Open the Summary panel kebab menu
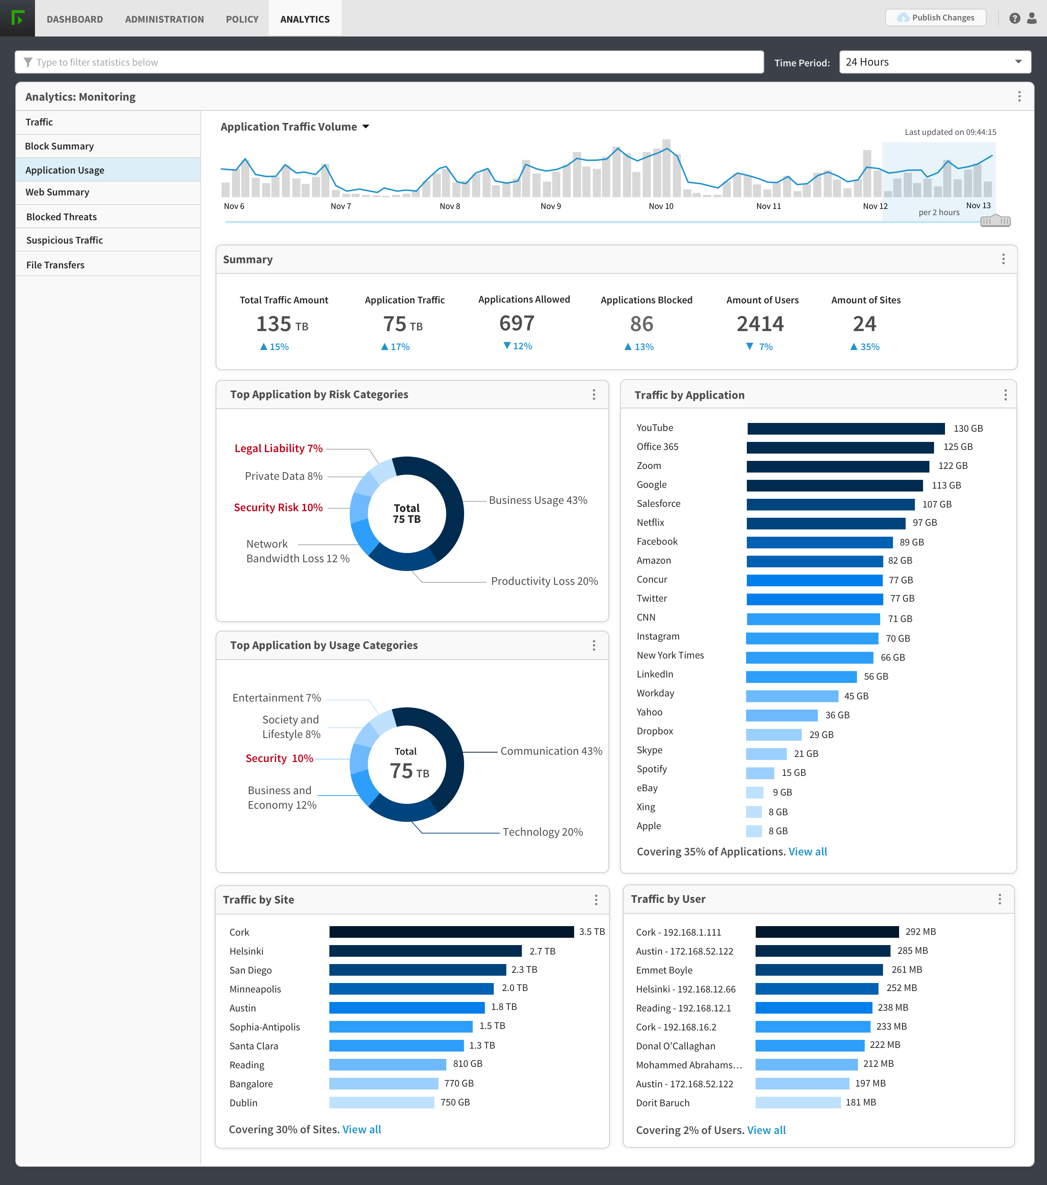The width and height of the screenshot is (1047, 1185). 1004,259
